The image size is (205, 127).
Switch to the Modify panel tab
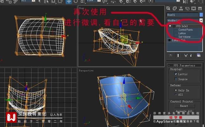click(175, 9)
